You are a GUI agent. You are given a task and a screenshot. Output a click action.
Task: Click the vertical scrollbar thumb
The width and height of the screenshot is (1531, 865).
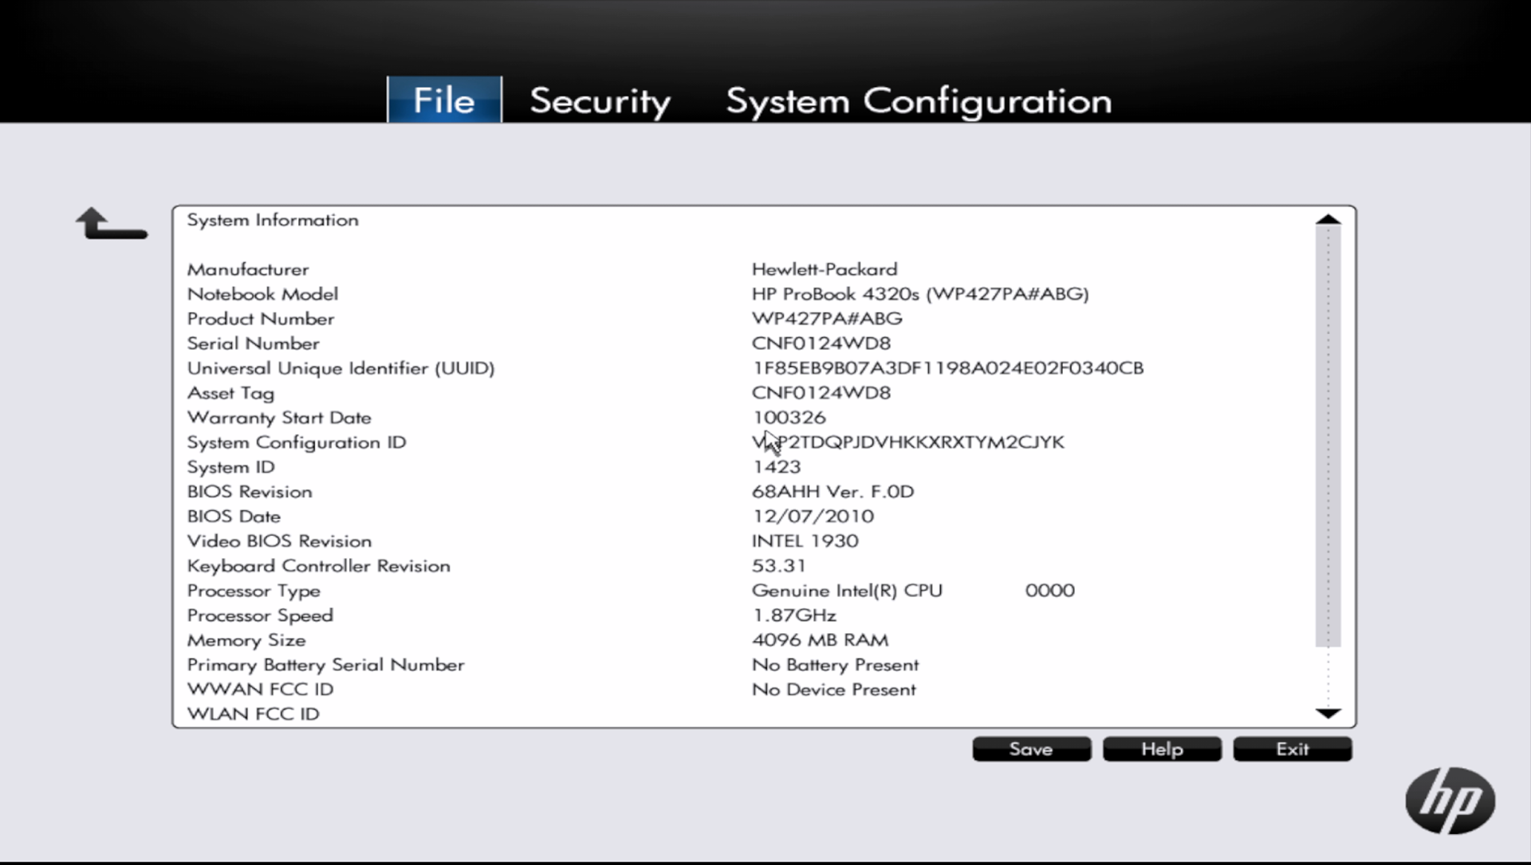[x=1328, y=437]
